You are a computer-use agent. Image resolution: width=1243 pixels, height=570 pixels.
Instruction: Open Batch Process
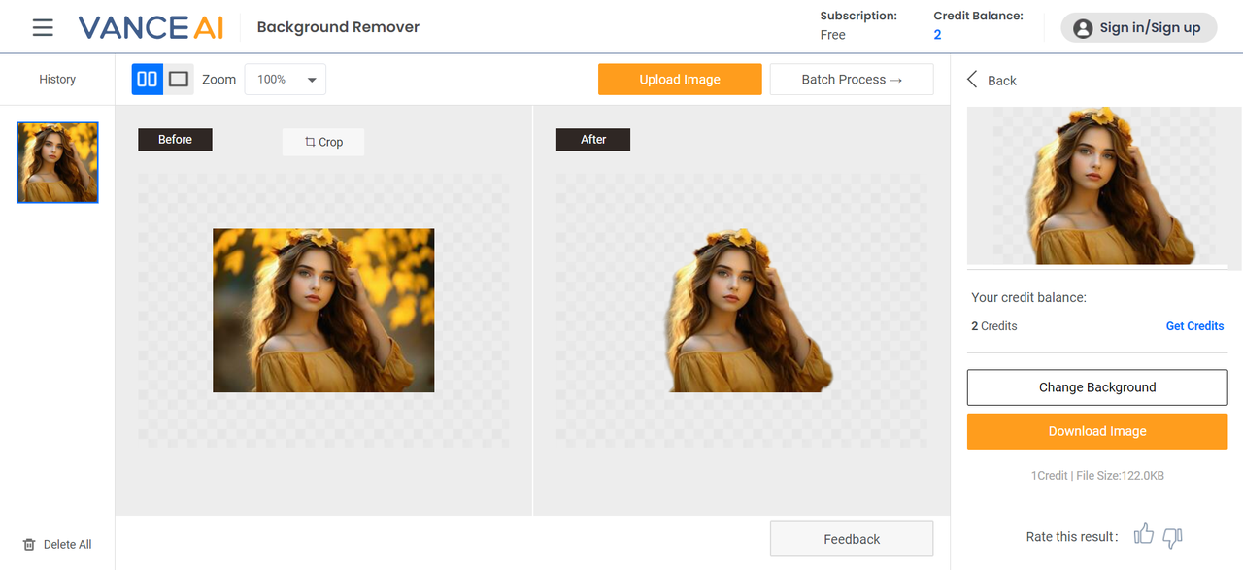(852, 80)
